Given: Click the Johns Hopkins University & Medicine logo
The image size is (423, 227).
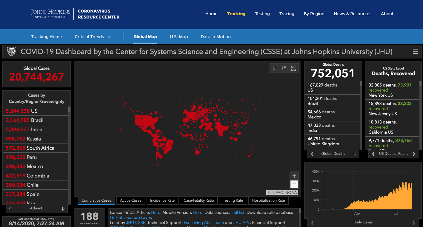Looking at the screenshot, I should tap(50, 14).
